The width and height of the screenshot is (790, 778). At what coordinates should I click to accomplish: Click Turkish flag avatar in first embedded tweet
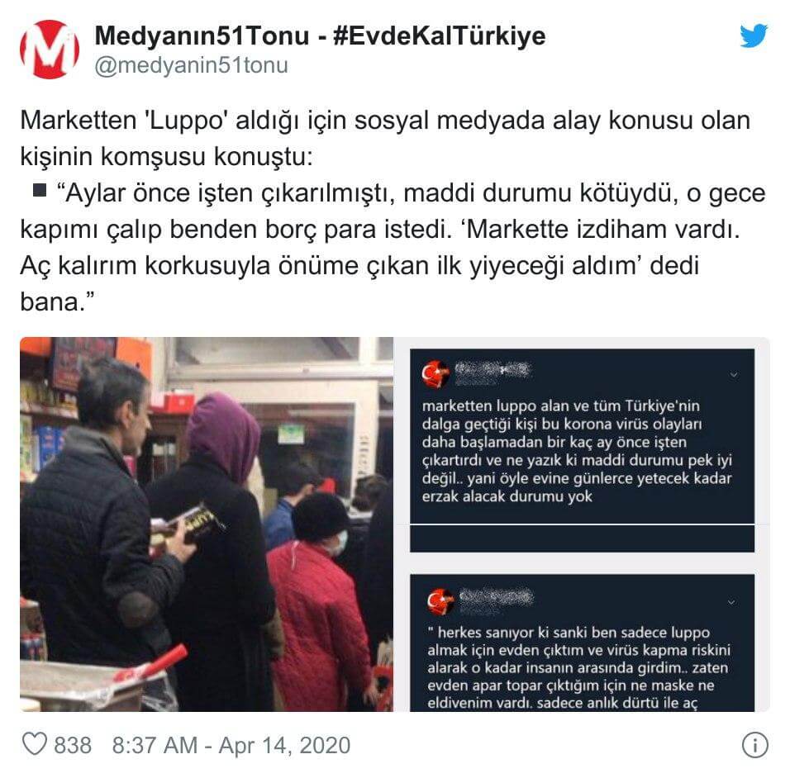point(435,374)
